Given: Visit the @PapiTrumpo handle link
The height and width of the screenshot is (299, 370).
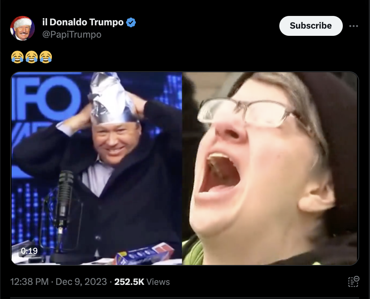Looking at the screenshot, I should coord(72,35).
